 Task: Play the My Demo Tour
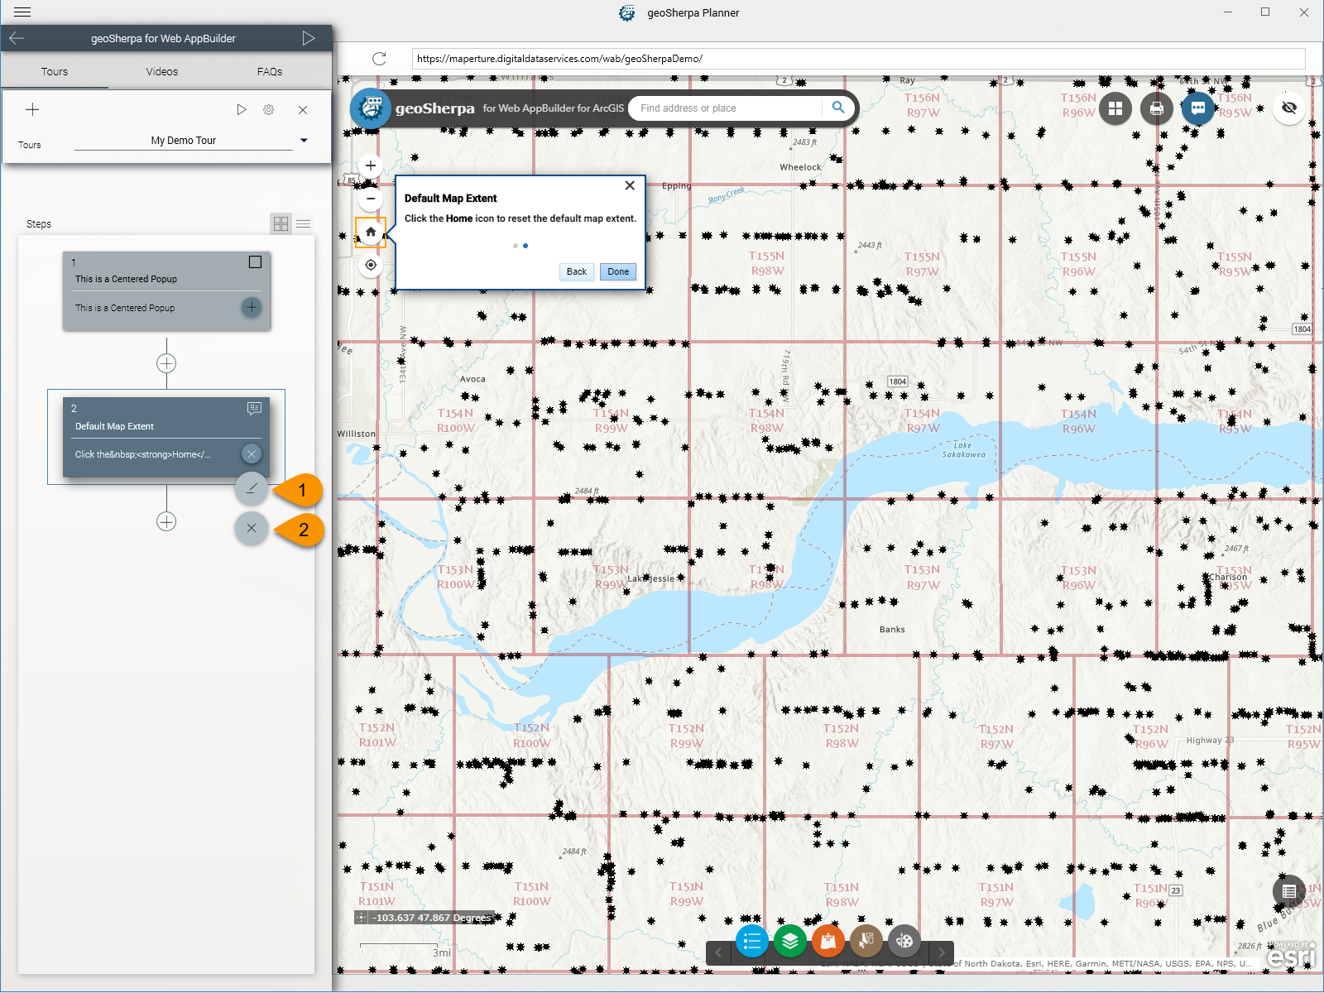click(x=241, y=109)
